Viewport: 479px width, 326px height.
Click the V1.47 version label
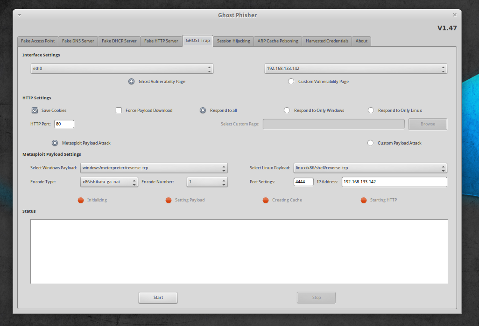click(x=447, y=28)
